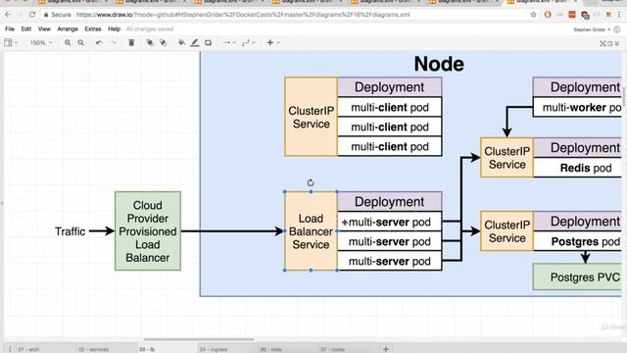Open the Extras menu
The height and width of the screenshot is (353, 627).
coord(93,28)
